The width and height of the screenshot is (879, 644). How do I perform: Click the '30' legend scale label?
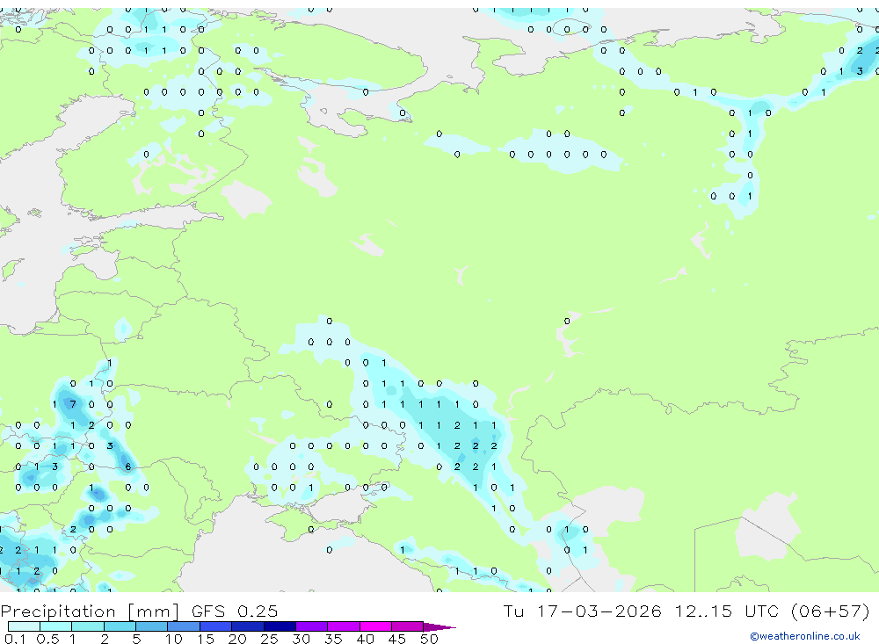pyautogui.click(x=301, y=639)
